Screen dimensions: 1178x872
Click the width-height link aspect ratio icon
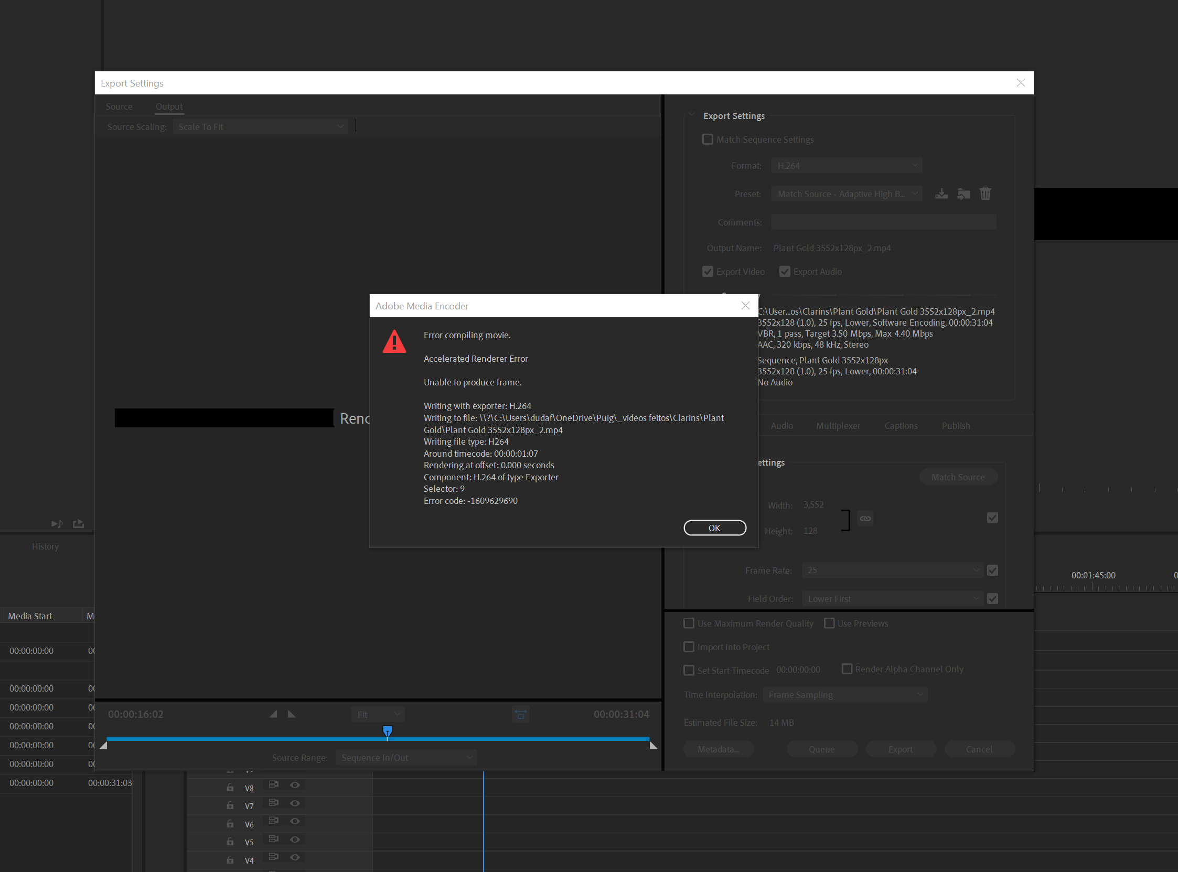865,519
